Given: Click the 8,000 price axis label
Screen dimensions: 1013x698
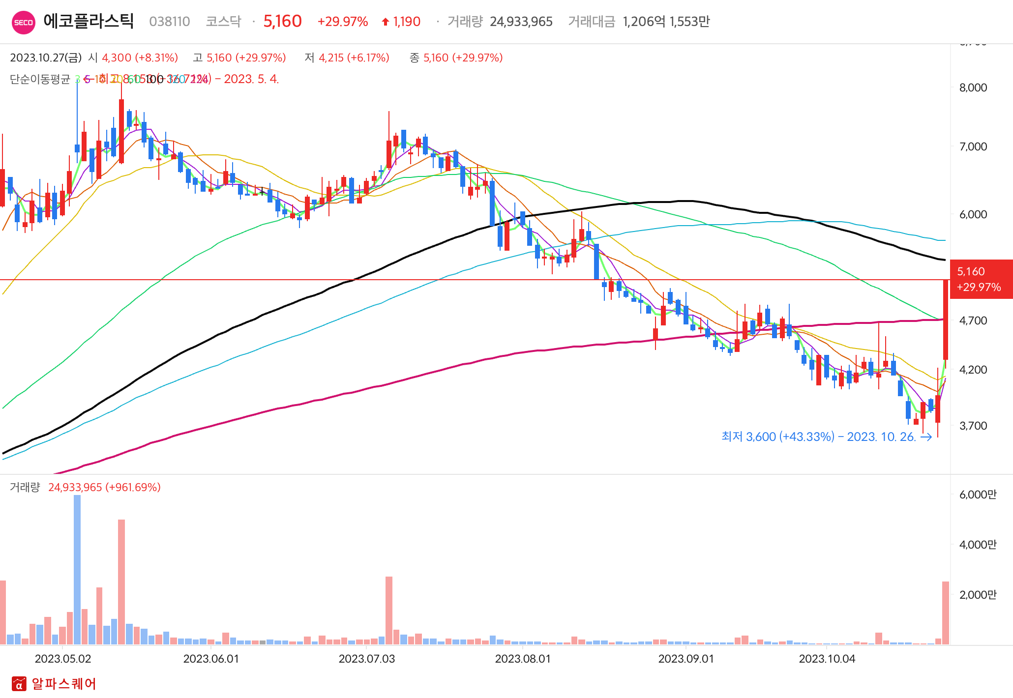Looking at the screenshot, I should (x=973, y=87).
